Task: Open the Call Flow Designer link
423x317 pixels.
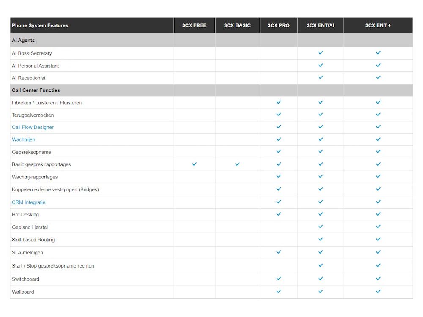Action: pyautogui.click(x=33, y=127)
